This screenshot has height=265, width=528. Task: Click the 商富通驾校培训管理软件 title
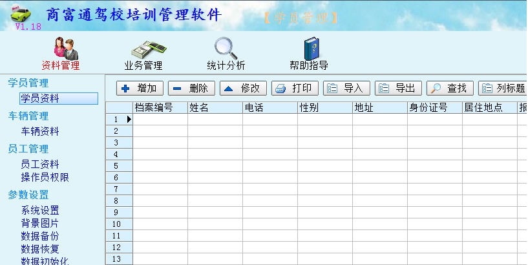[x=134, y=15]
